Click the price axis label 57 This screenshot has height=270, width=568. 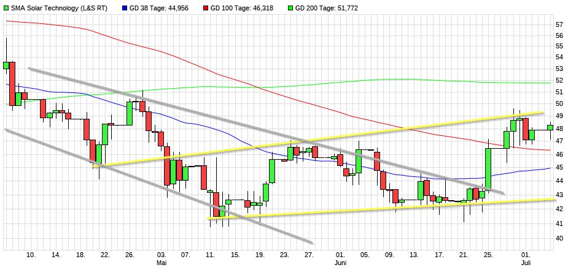(560, 25)
